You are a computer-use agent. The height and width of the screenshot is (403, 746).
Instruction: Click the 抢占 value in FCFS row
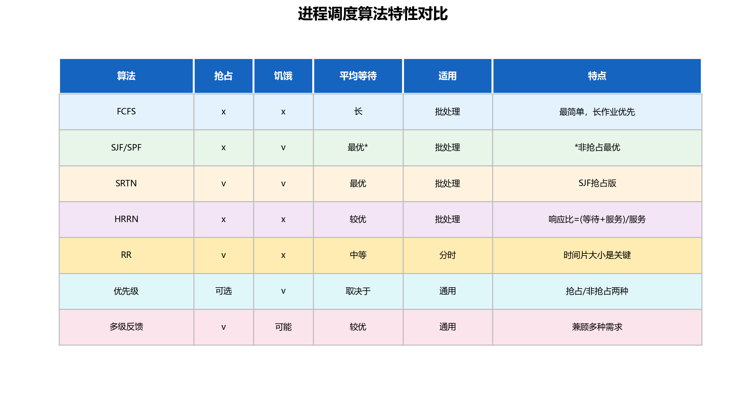click(x=223, y=112)
